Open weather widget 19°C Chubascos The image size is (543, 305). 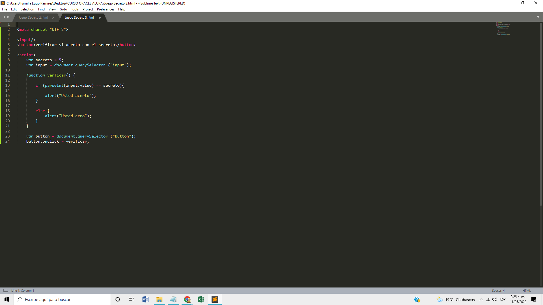click(456, 300)
